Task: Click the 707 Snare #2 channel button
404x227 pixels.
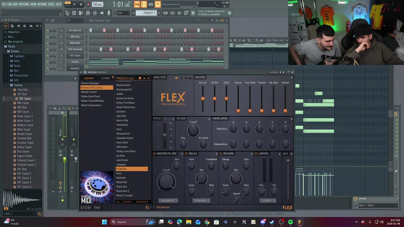Action: point(75,49)
